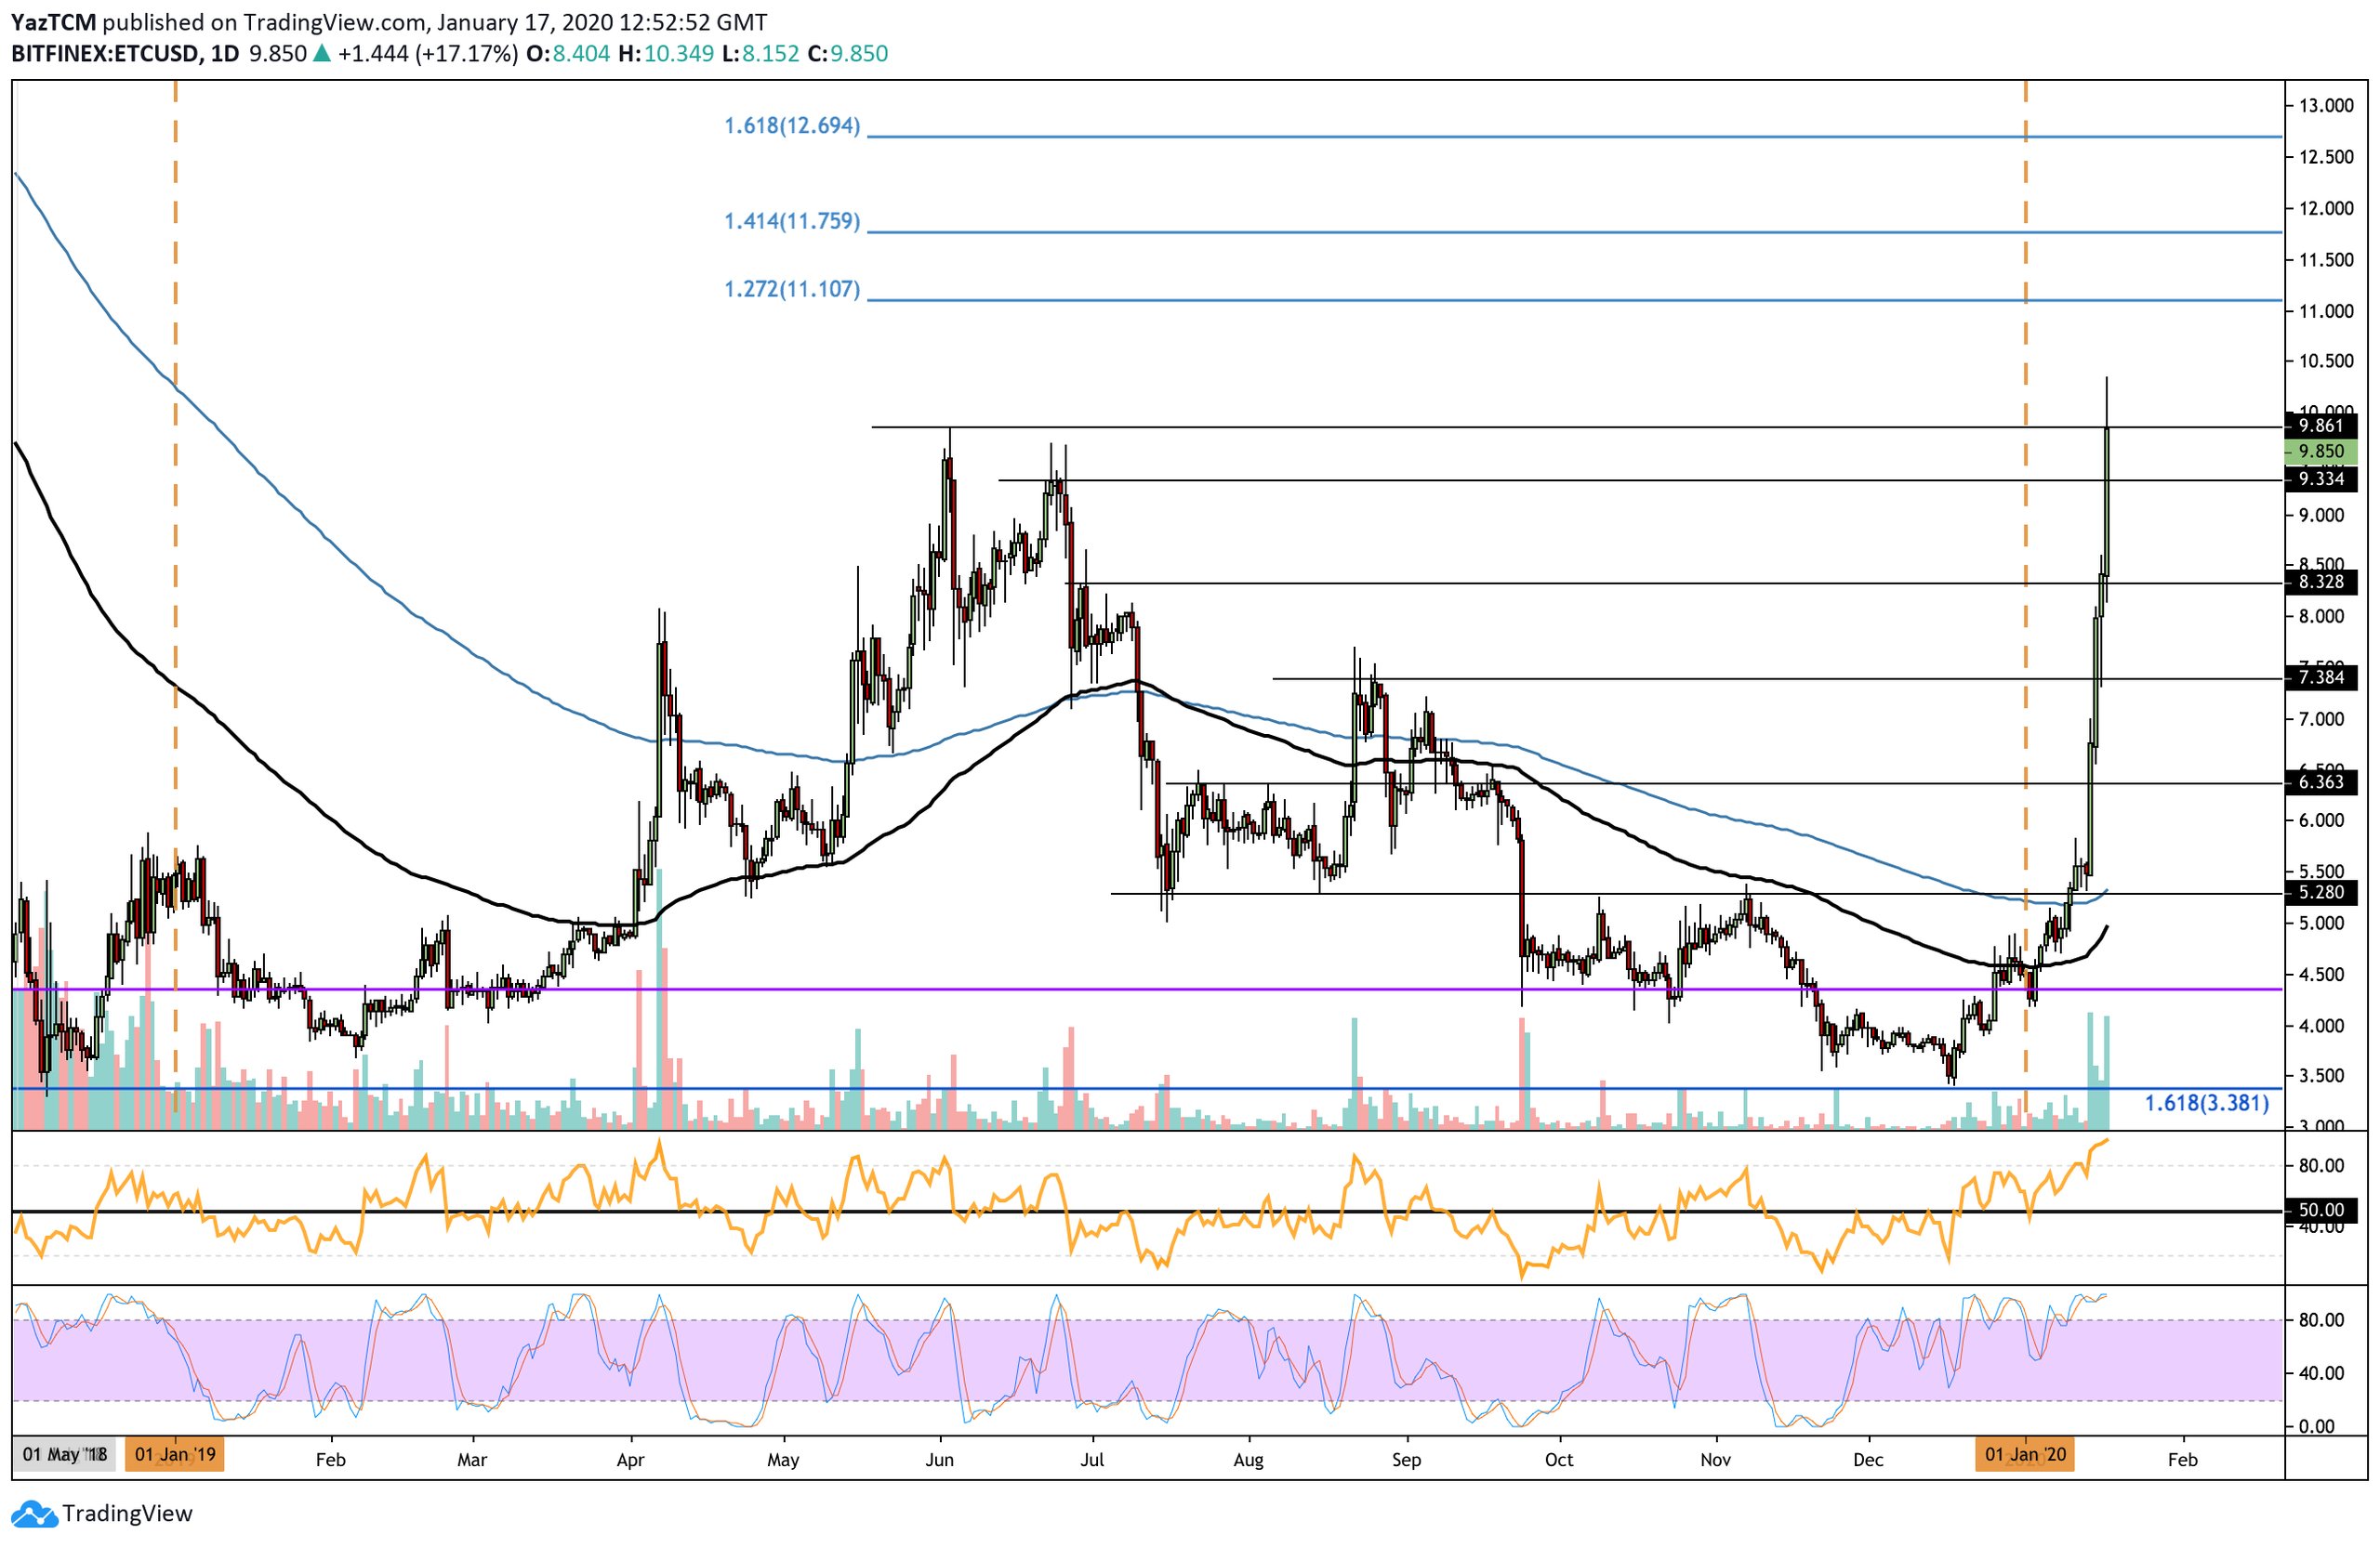Click the 1.414(11.759) Fibonacci label
Image resolution: width=2380 pixels, height=1547 pixels.
coord(791,221)
